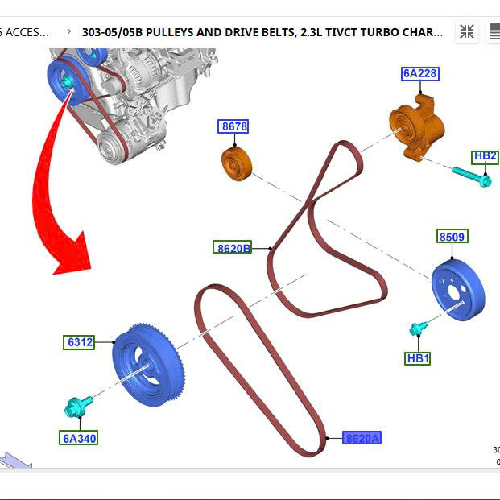Click bolt callout 6A340
Screen dimensions: 500x500
pyautogui.click(x=80, y=439)
